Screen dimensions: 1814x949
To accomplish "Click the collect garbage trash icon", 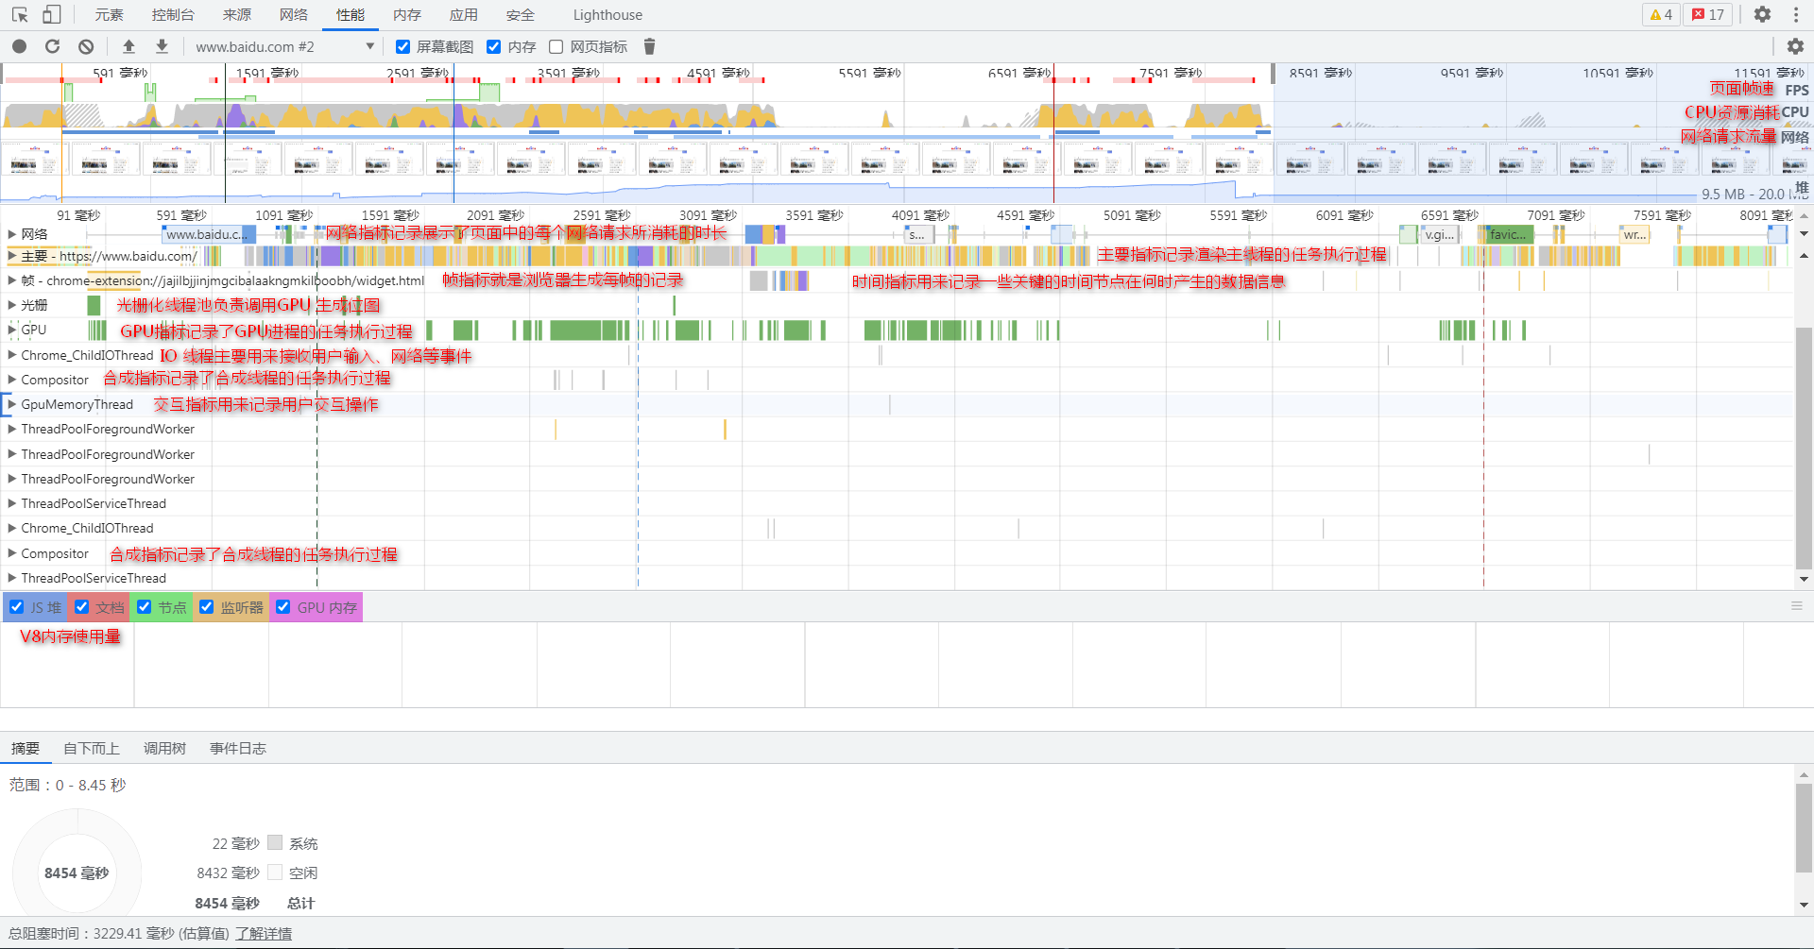I will [649, 46].
